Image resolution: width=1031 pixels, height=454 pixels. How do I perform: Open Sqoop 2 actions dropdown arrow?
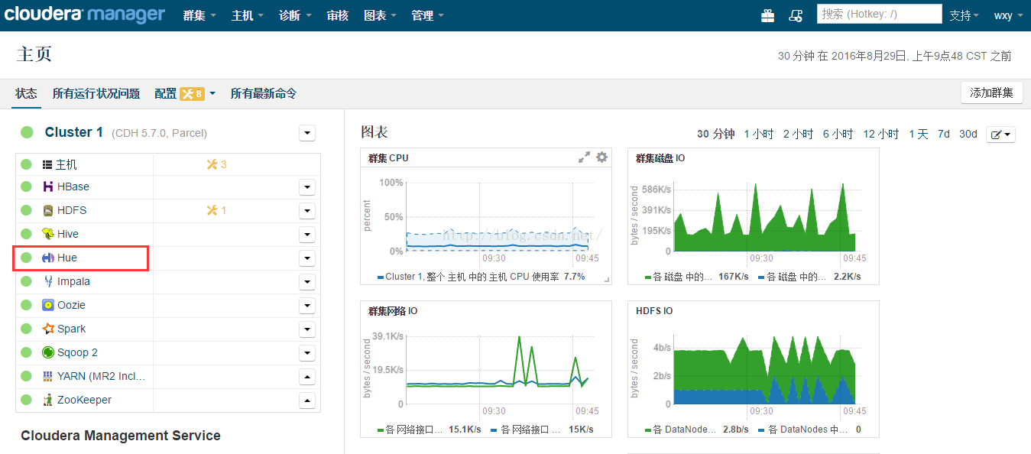(x=307, y=353)
